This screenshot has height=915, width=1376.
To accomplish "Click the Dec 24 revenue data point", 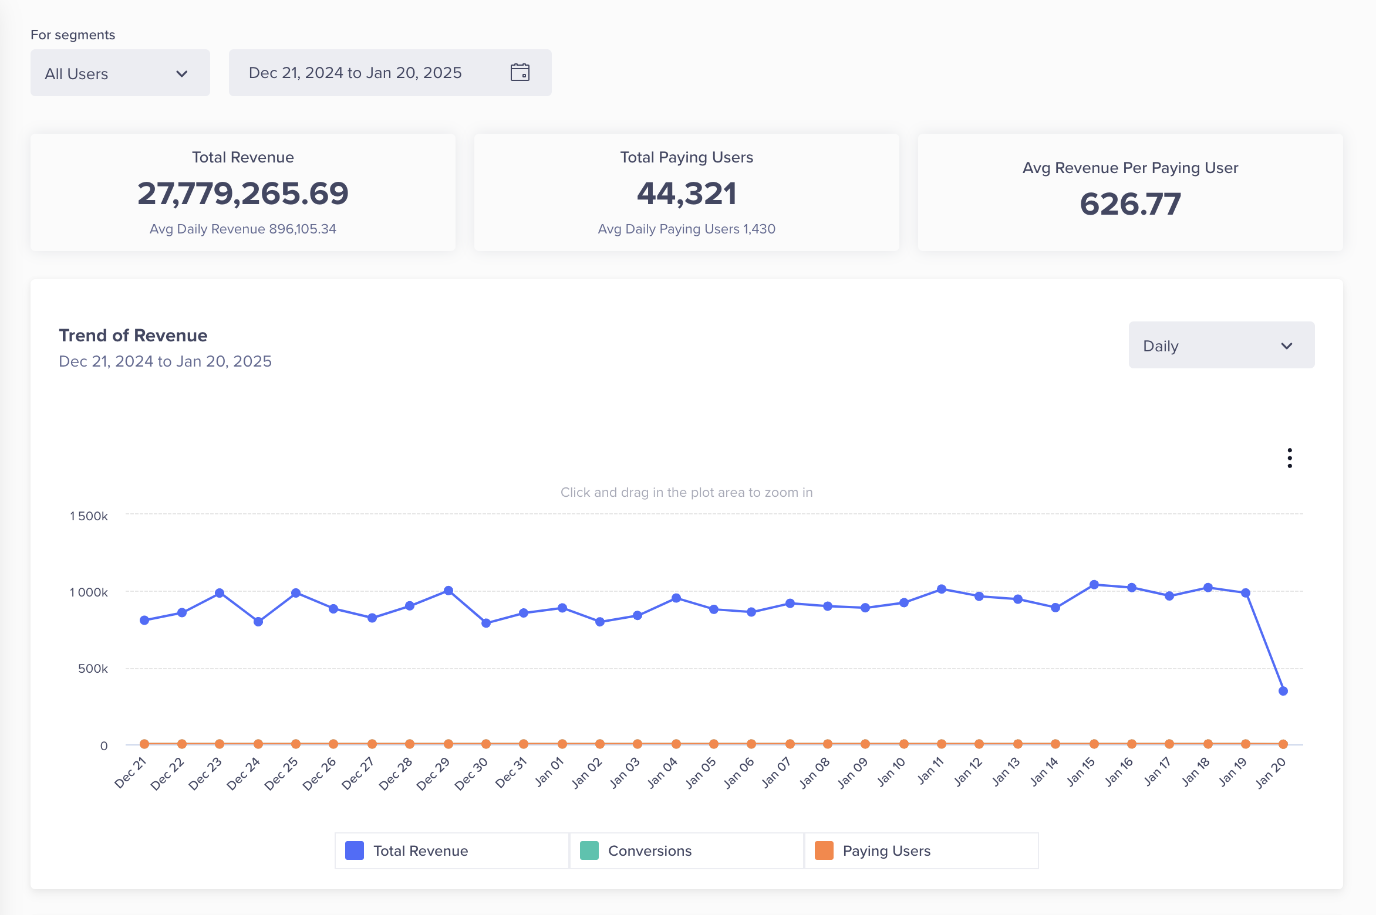I will (258, 622).
